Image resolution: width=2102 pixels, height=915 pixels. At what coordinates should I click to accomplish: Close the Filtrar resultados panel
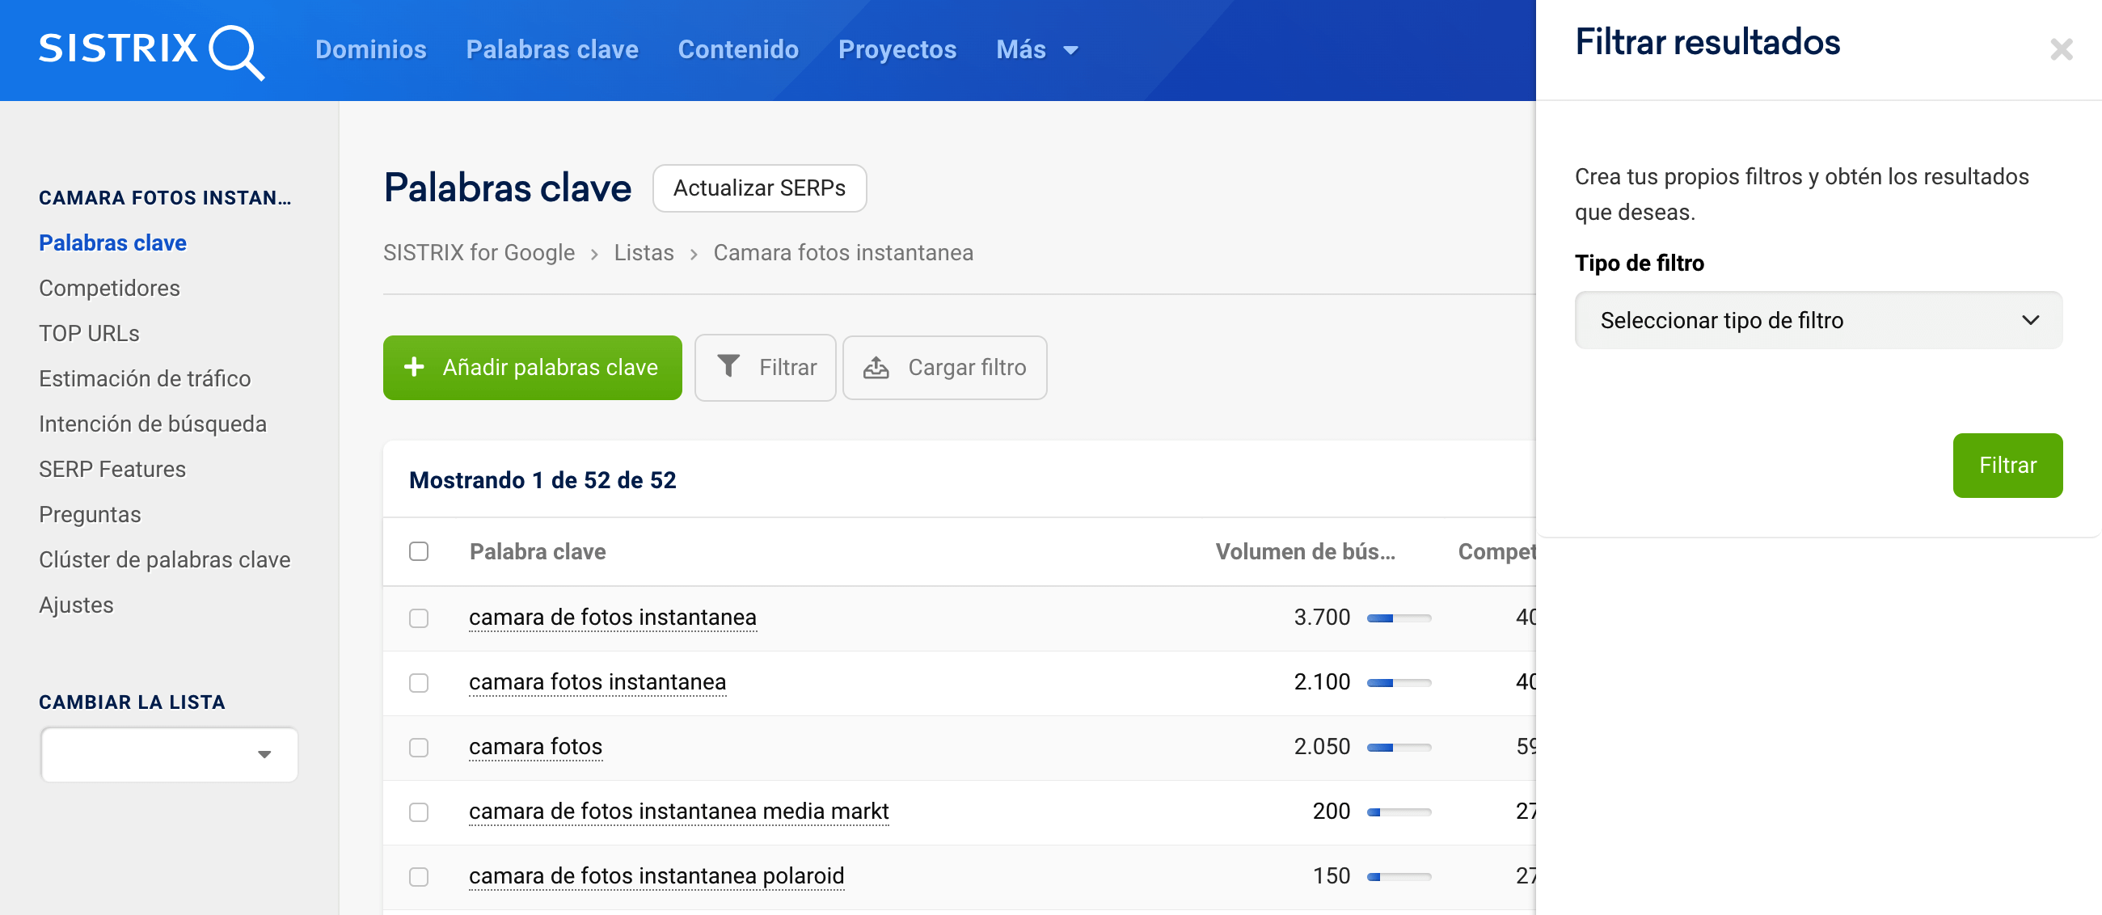click(x=2061, y=50)
